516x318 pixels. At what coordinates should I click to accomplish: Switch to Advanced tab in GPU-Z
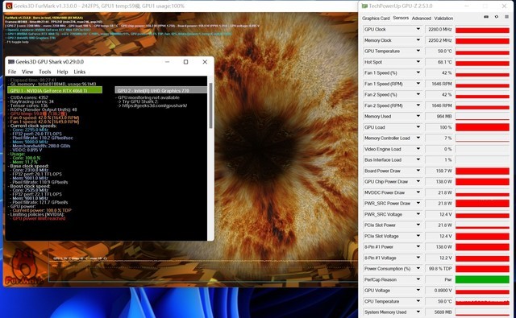421,19
